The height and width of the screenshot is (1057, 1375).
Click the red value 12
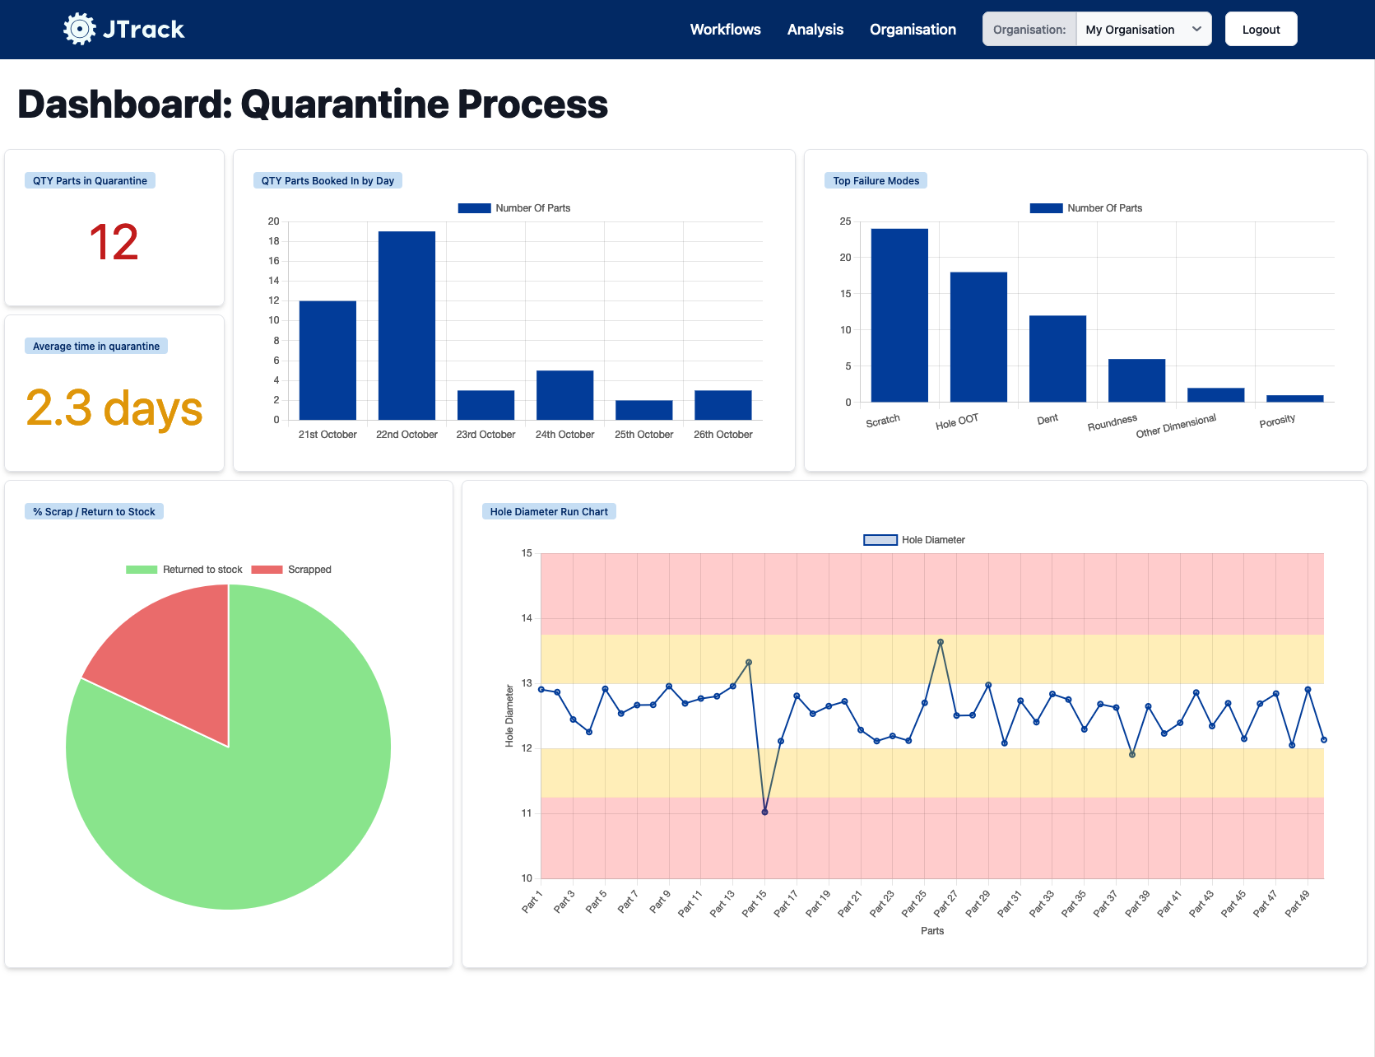click(114, 243)
